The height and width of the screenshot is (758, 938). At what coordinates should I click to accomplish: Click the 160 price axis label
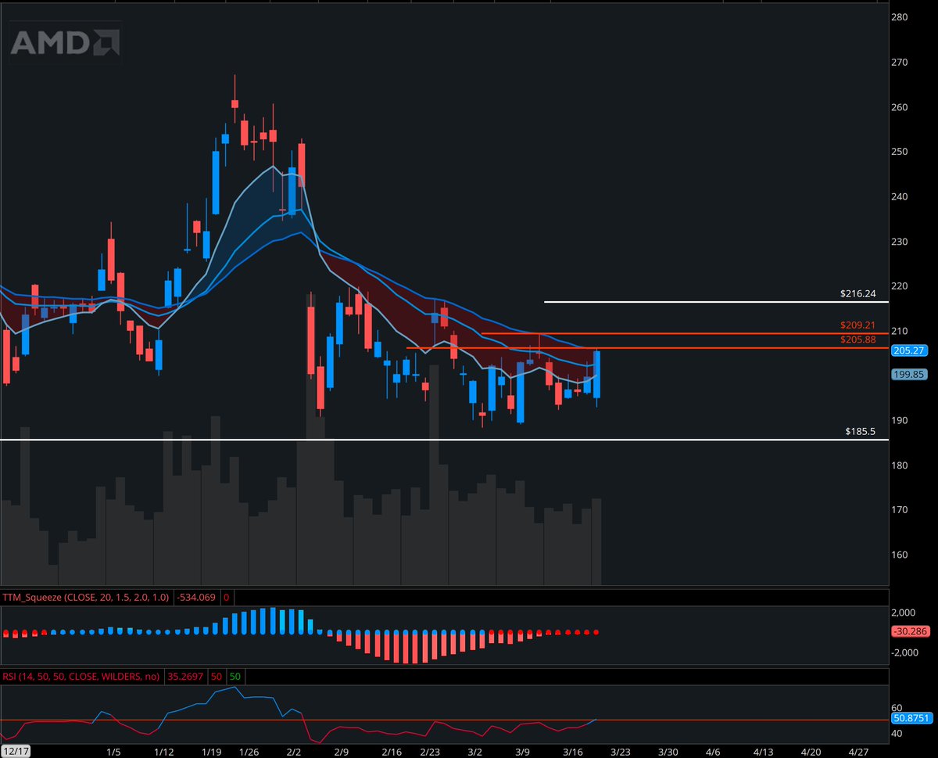(899, 555)
